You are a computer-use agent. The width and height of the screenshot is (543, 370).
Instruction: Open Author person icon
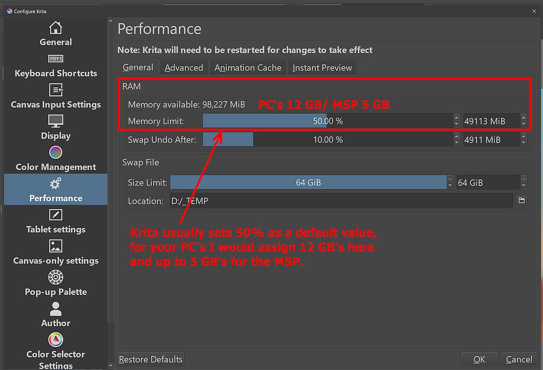click(x=55, y=308)
